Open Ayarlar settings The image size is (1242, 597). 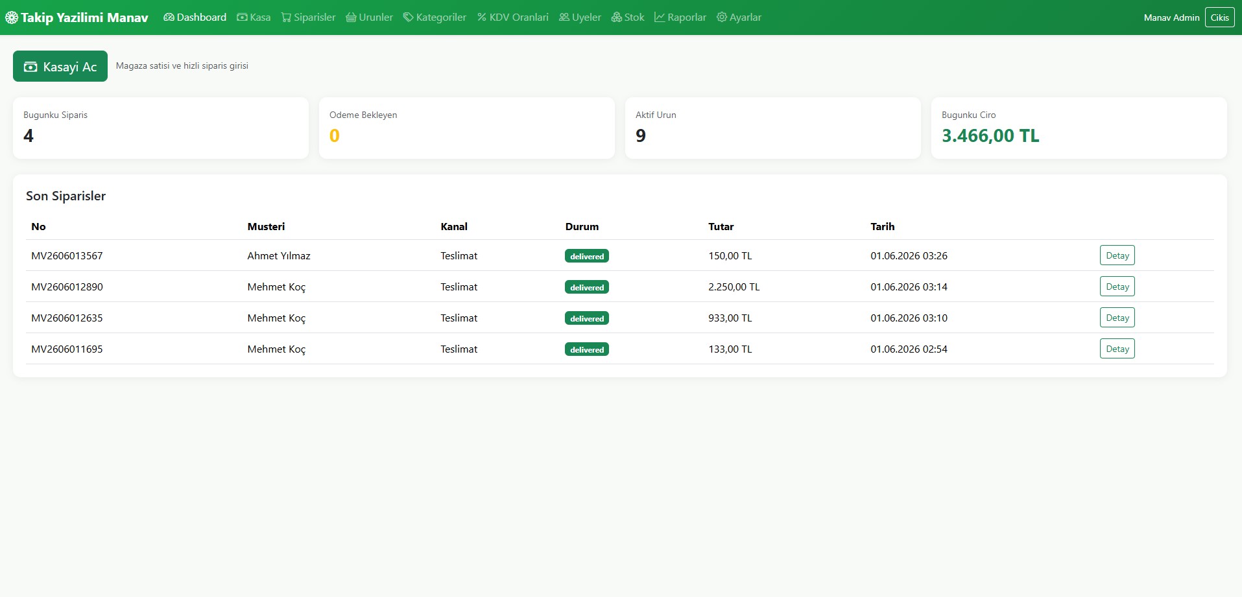739,18
